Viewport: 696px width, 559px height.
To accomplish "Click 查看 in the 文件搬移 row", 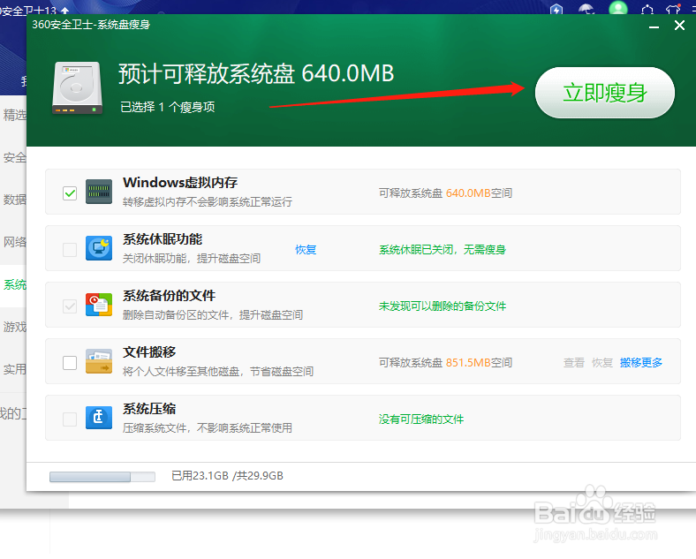I will [x=574, y=363].
